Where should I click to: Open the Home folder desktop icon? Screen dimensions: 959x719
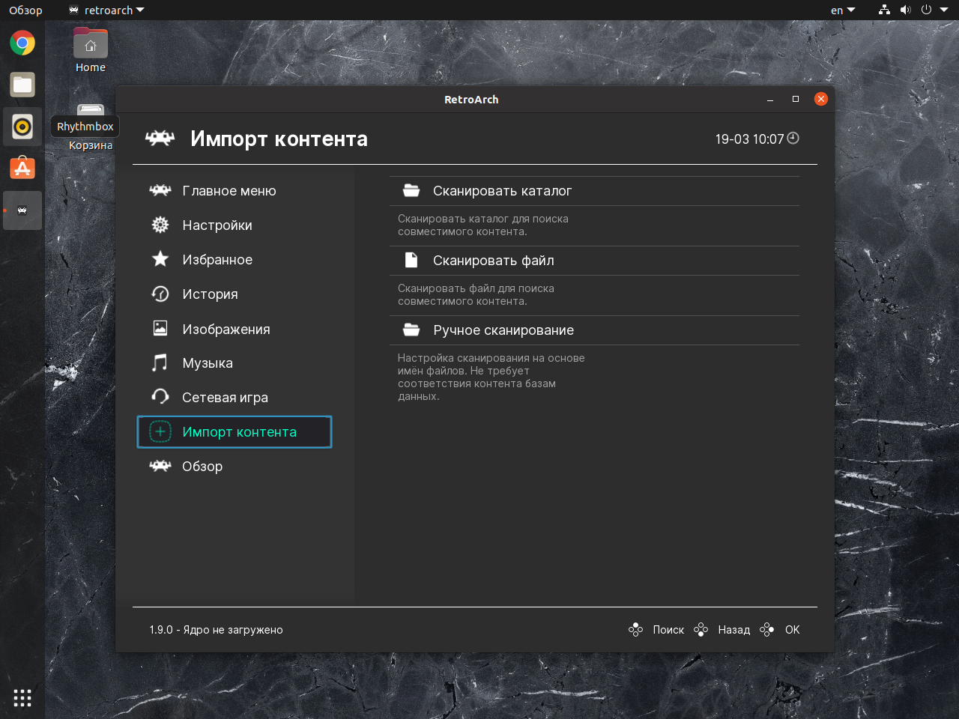click(x=91, y=50)
